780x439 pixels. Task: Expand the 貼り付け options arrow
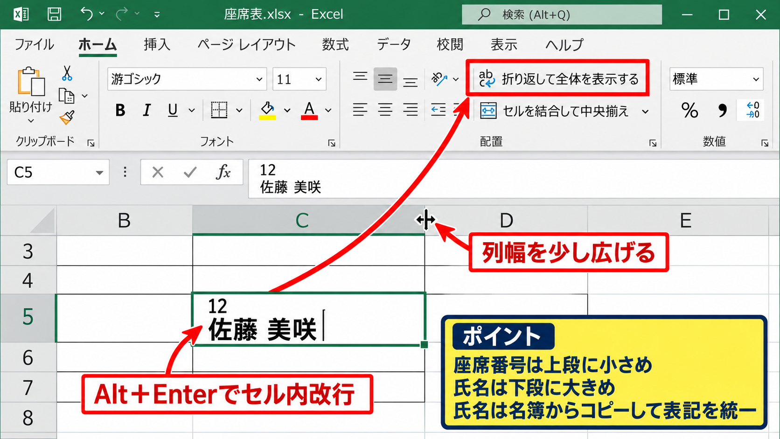31,121
